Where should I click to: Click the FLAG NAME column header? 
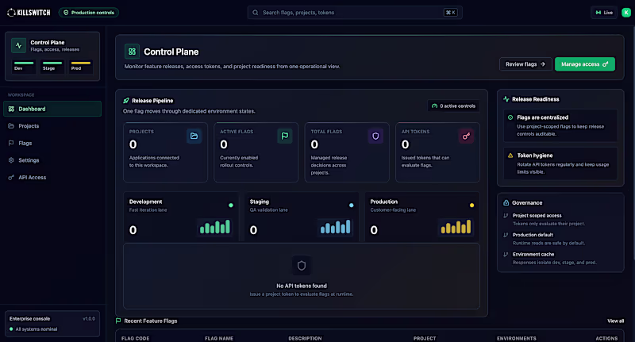coord(219,338)
